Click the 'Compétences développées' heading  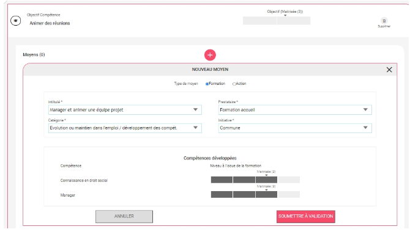(x=210, y=158)
